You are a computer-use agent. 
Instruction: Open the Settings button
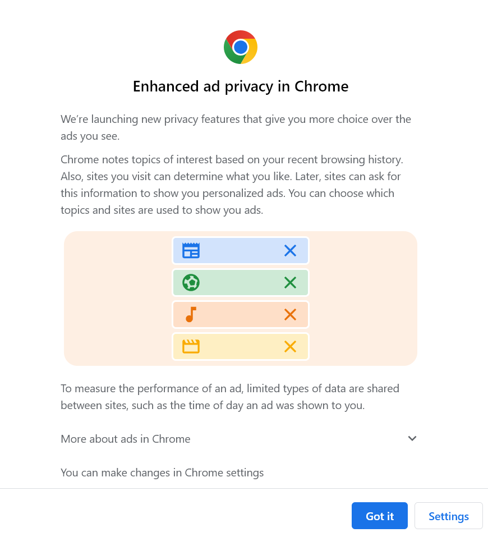tap(448, 516)
